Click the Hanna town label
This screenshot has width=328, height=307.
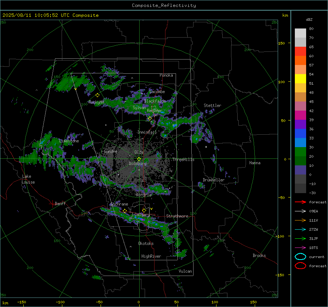pos(255,163)
